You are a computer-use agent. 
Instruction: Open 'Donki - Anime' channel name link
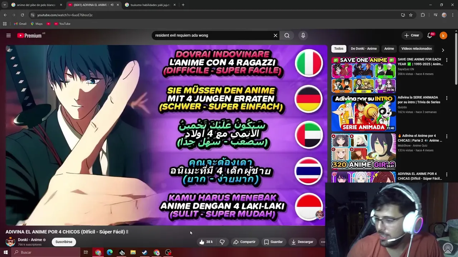[x=30, y=240]
